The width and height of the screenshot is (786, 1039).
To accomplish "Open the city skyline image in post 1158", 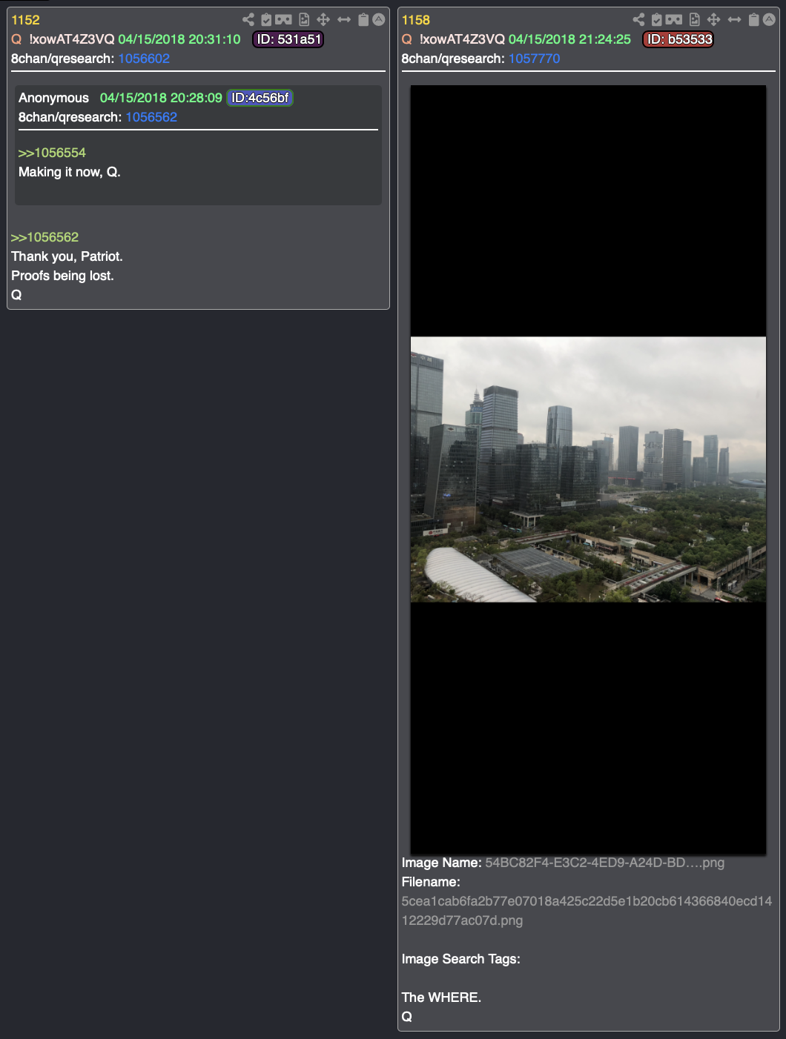I will (x=588, y=469).
